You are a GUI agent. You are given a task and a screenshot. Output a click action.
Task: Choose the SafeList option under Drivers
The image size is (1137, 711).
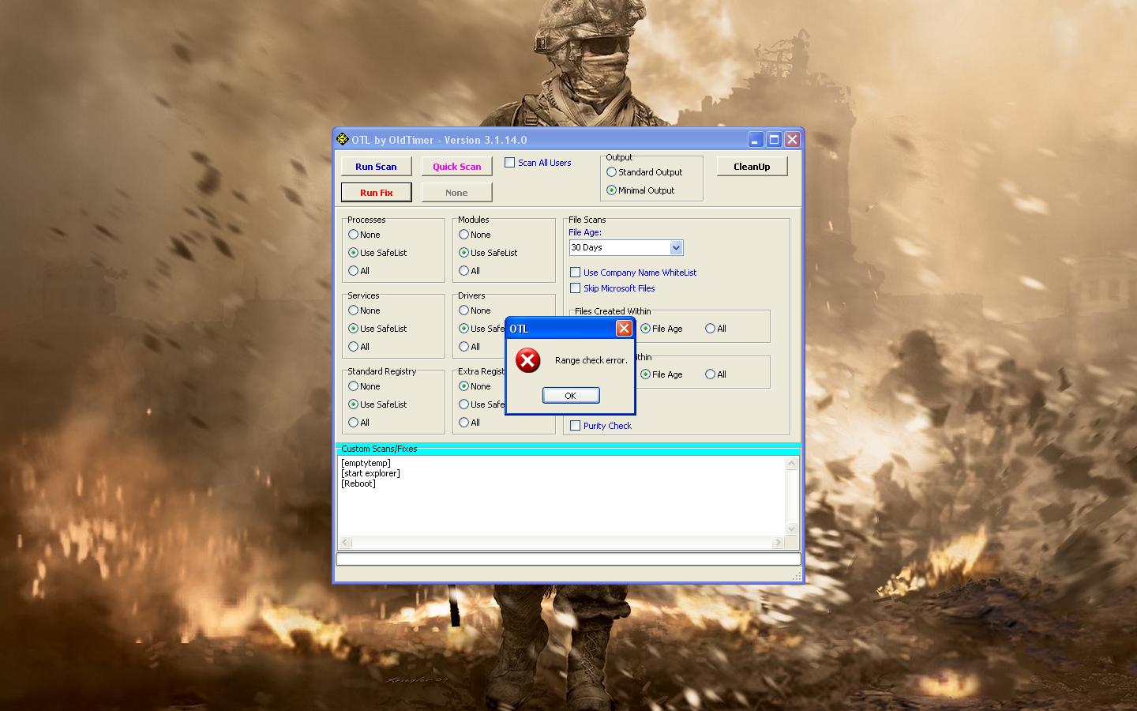[463, 329]
